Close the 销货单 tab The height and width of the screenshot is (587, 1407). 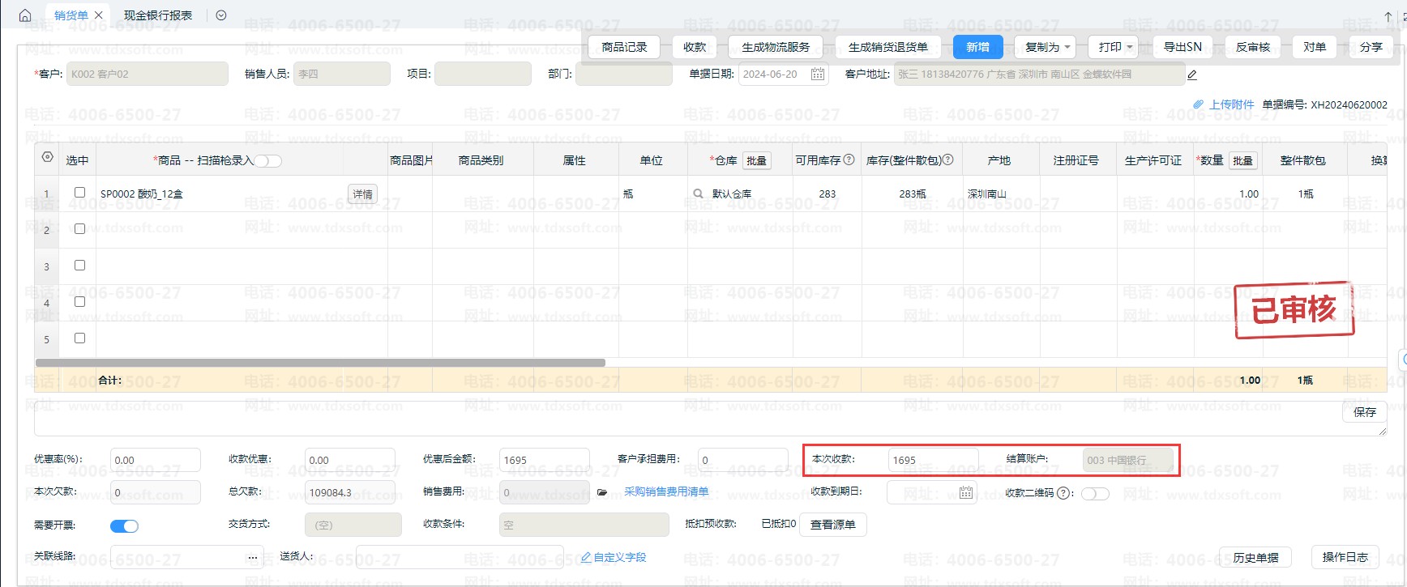[x=99, y=15]
